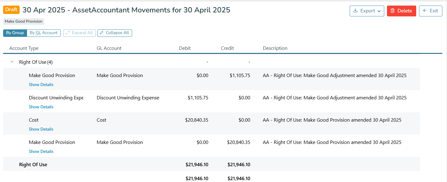Click the GL Account column header
This screenshot has height=182, width=447.
pyautogui.click(x=109, y=48)
